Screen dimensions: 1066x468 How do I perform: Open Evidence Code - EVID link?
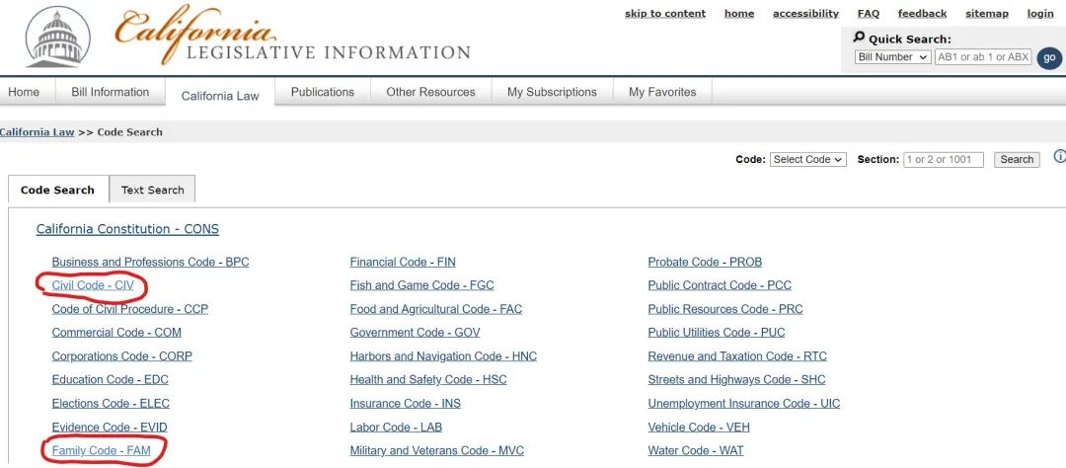pyautogui.click(x=110, y=428)
